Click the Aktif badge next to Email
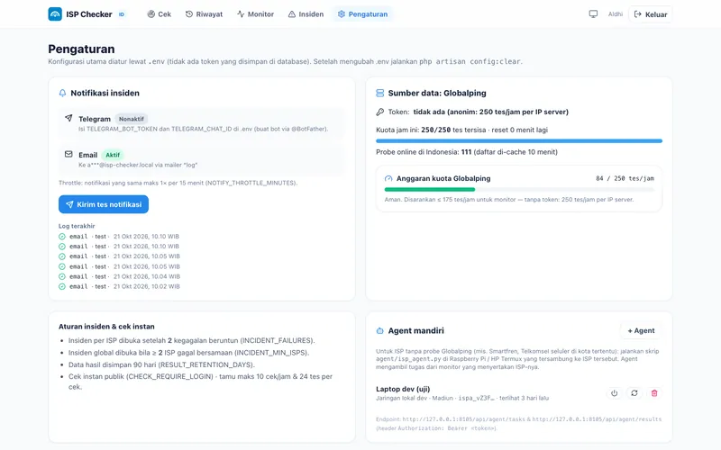This screenshot has height=450, width=721. point(113,155)
